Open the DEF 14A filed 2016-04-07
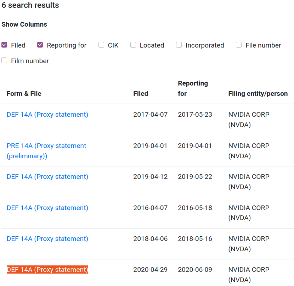This screenshot has height=286, width=294. pos(47,208)
